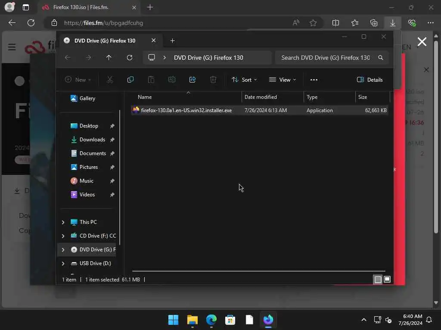Viewport: 441px width, 330px height.
Task: Open Firefox Nightly from taskbar
Action: pos(268,320)
